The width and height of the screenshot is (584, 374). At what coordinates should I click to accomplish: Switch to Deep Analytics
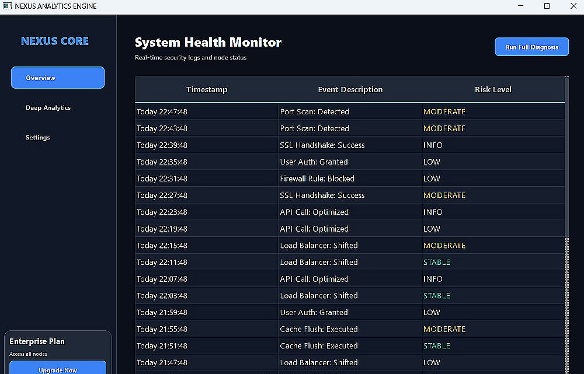tap(48, 107)
